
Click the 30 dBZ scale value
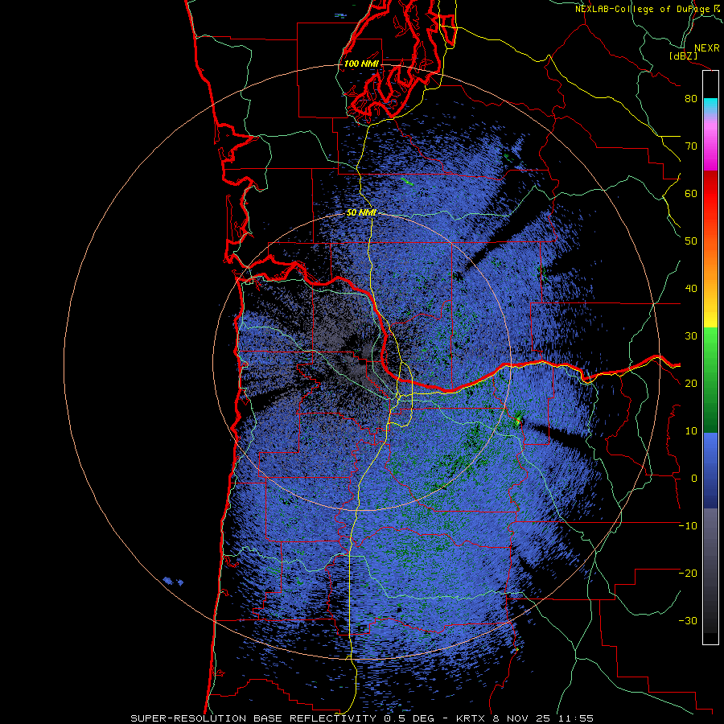[x=691, y=336]
